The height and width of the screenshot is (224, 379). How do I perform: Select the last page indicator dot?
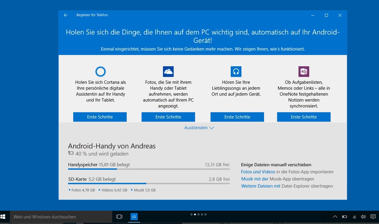click(205, 214)
